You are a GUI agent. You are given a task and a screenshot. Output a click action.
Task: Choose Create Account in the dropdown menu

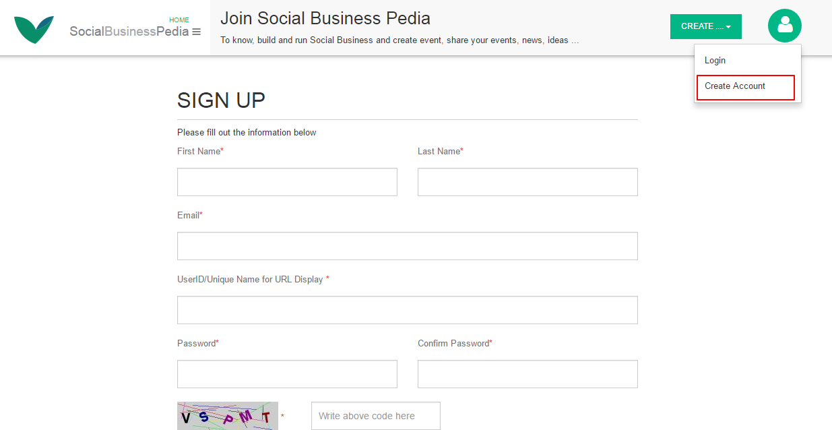pos(735,86)
